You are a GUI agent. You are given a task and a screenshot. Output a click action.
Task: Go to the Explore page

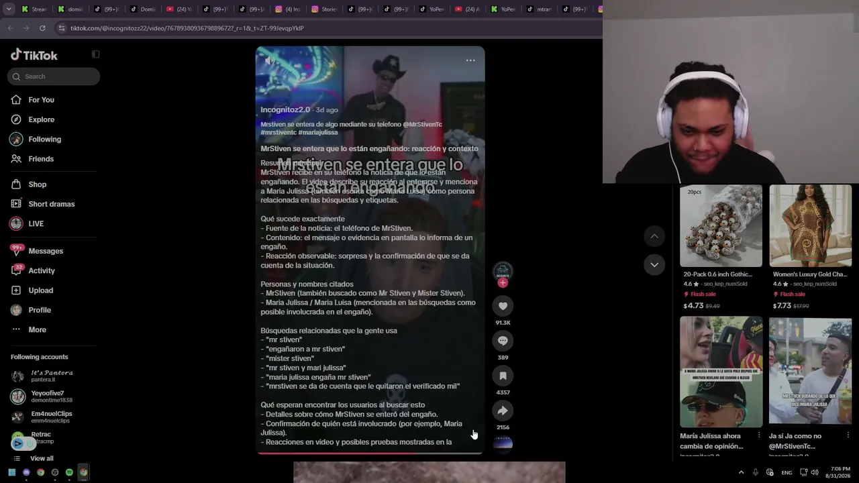point(41,119)
